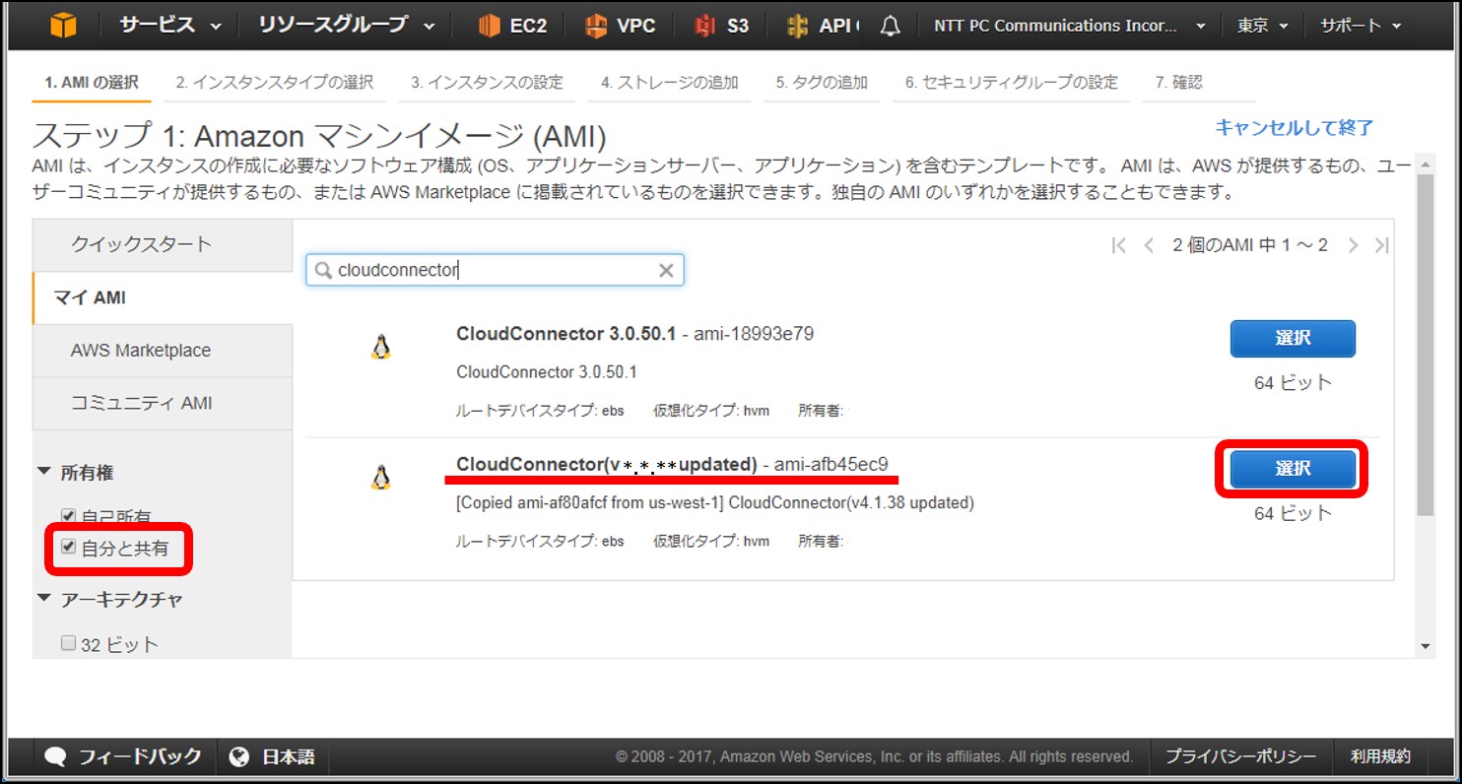Click the 日本語 language button
1462x784 pixels.
point(272,756)
